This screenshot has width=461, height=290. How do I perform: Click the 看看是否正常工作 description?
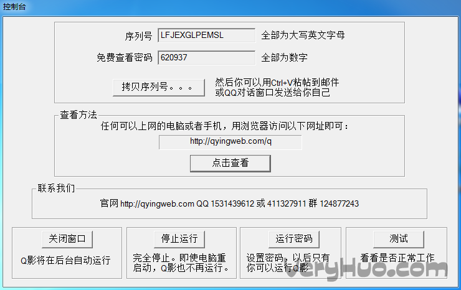[397, 258]
